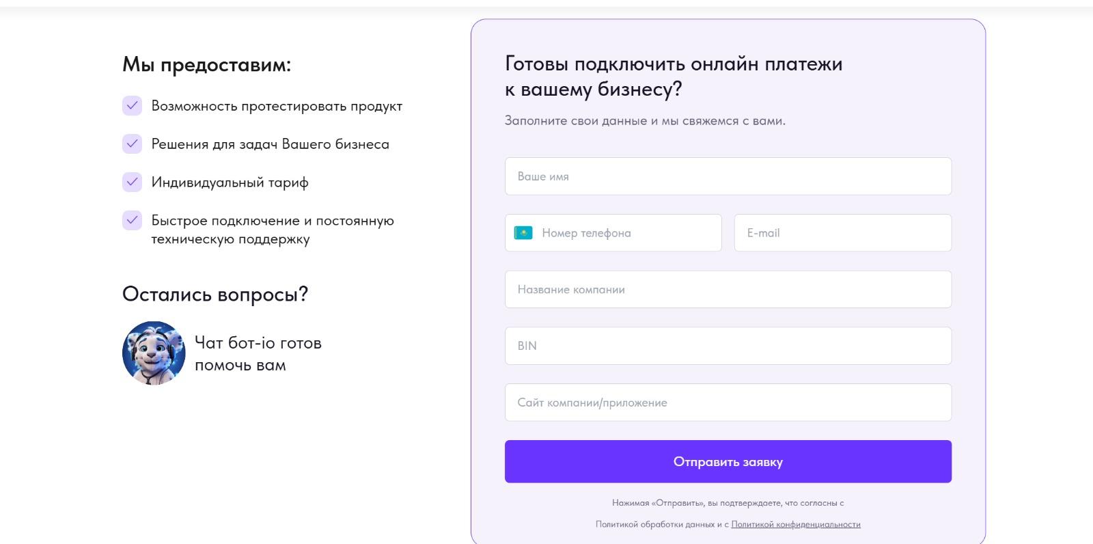The image size is (1093, 544).
Task: Focus the 'Сайт компании/приложение' field
Action: tap(728, 403)
